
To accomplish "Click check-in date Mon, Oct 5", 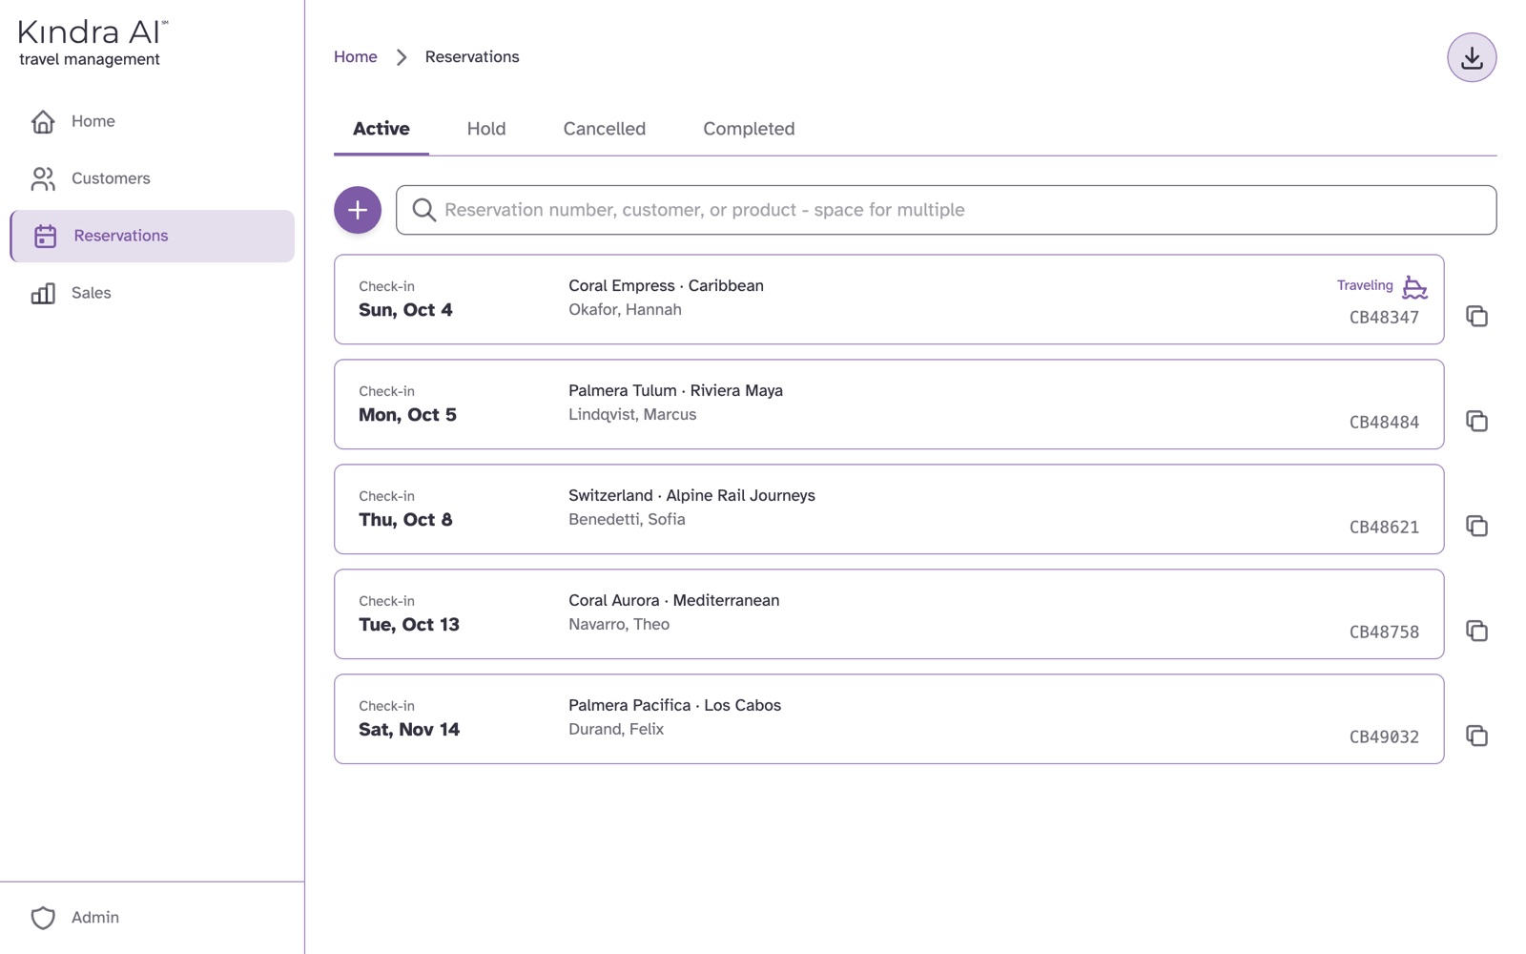I will pyautogui.click(x=407, y=415).
